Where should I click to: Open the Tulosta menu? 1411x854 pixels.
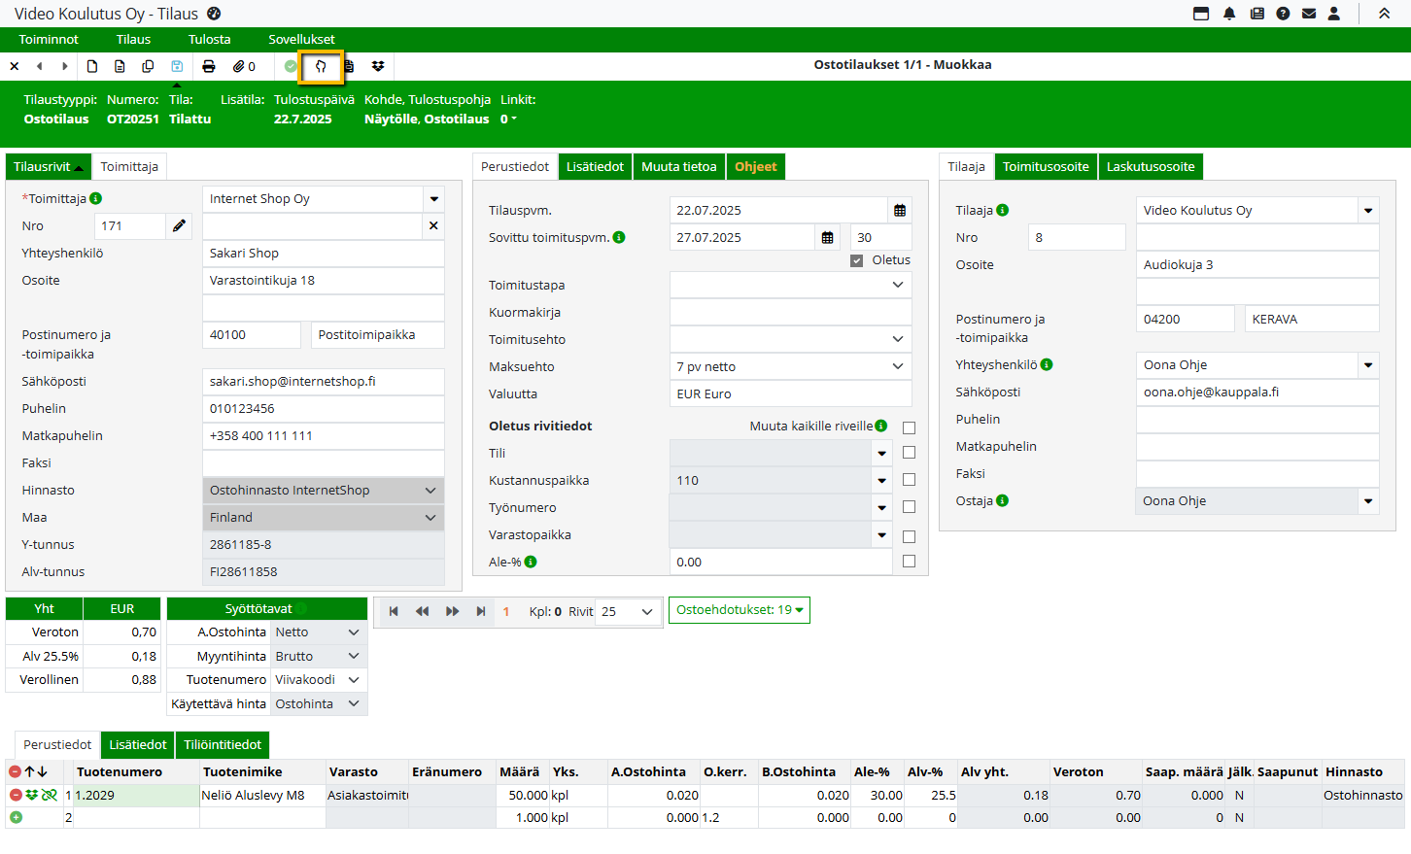pos(209,40)
